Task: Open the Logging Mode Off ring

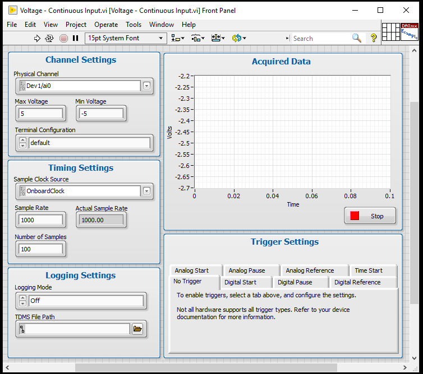Action: click(x=86, y=301)
